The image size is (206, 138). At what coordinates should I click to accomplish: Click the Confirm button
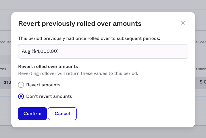coord(32,114)
